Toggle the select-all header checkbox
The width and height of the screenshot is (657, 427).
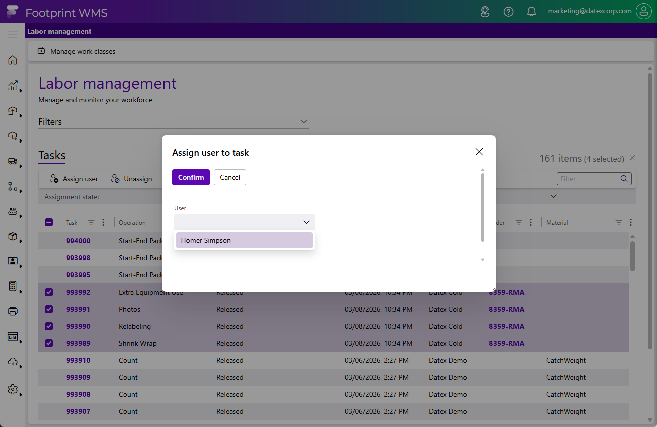pyautogui.click(x=49, y=222)
